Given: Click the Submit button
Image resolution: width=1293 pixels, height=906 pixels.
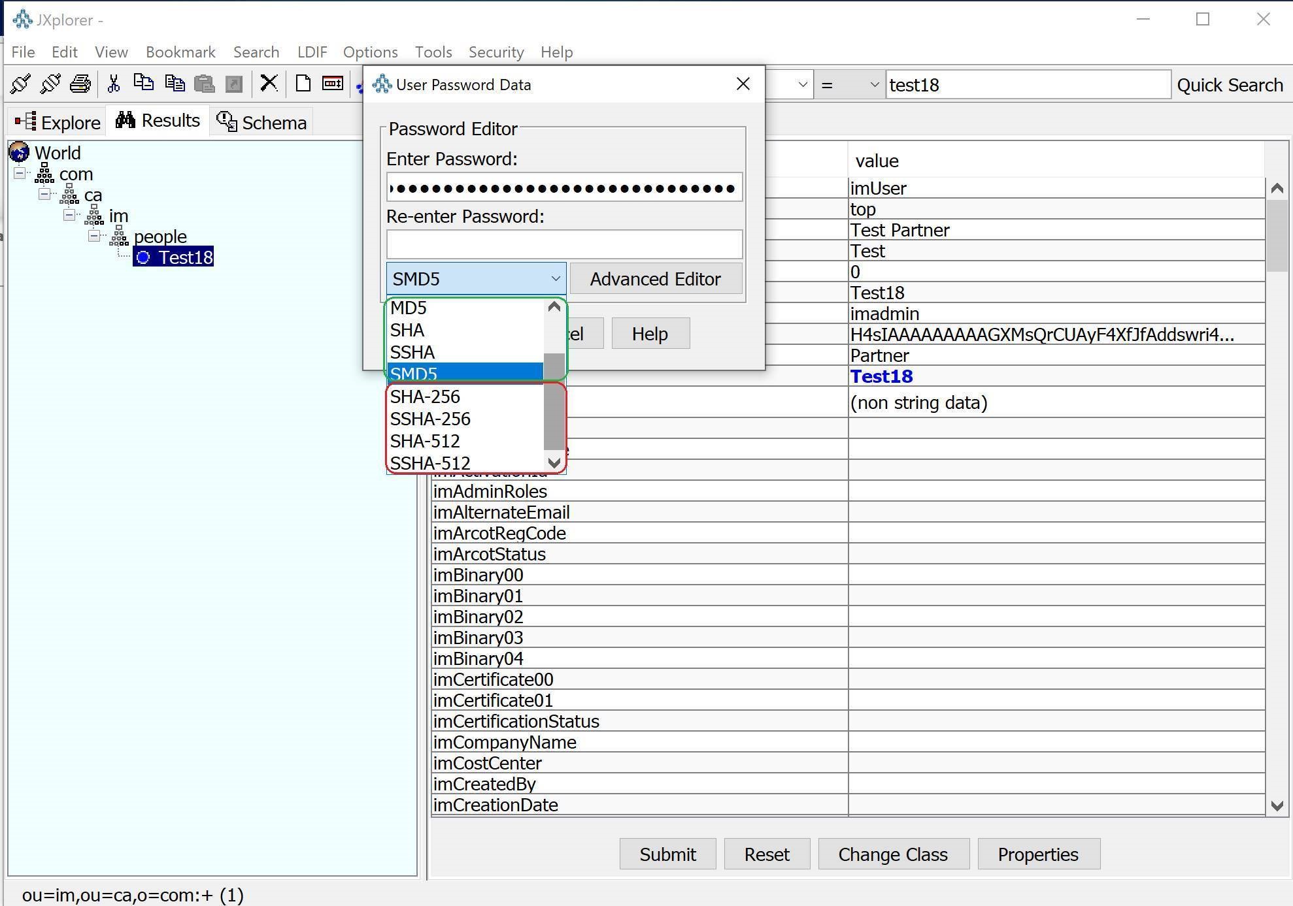Looking at the screenshot, I should (667, 854).
